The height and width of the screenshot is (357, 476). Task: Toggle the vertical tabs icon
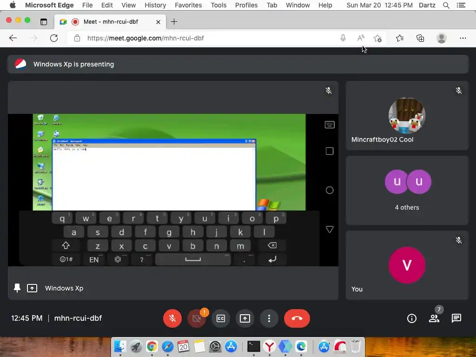click(x=44, y=21)
